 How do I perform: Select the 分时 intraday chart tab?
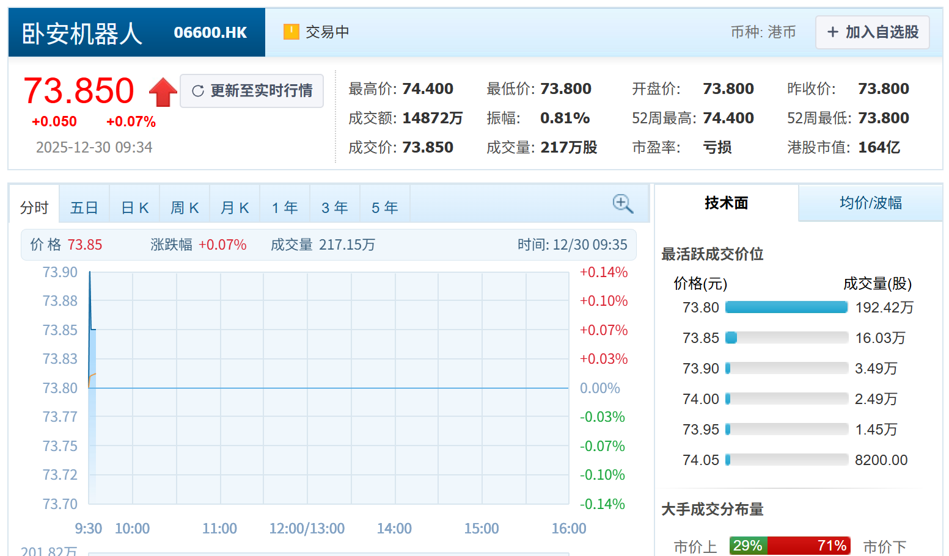tap(34, 207)
